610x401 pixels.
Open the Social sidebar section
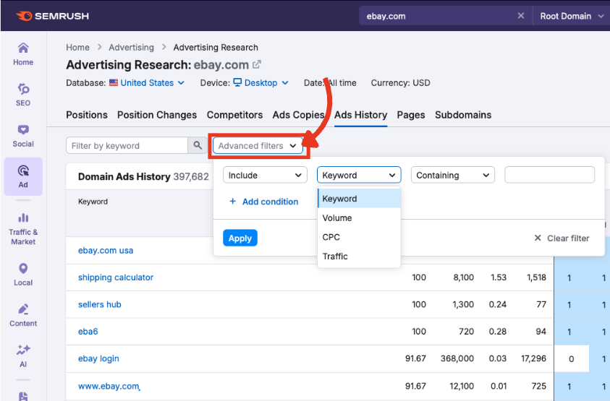[23, 136]
